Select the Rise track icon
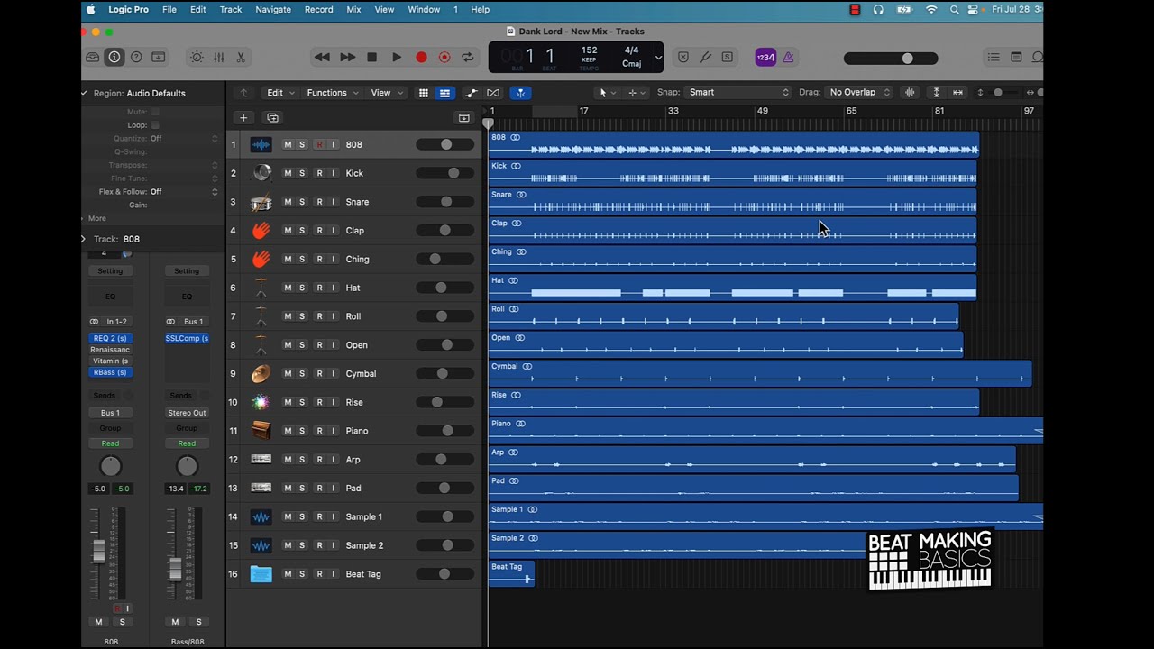This screenshot has width=1154, height=649. (261, 402)
